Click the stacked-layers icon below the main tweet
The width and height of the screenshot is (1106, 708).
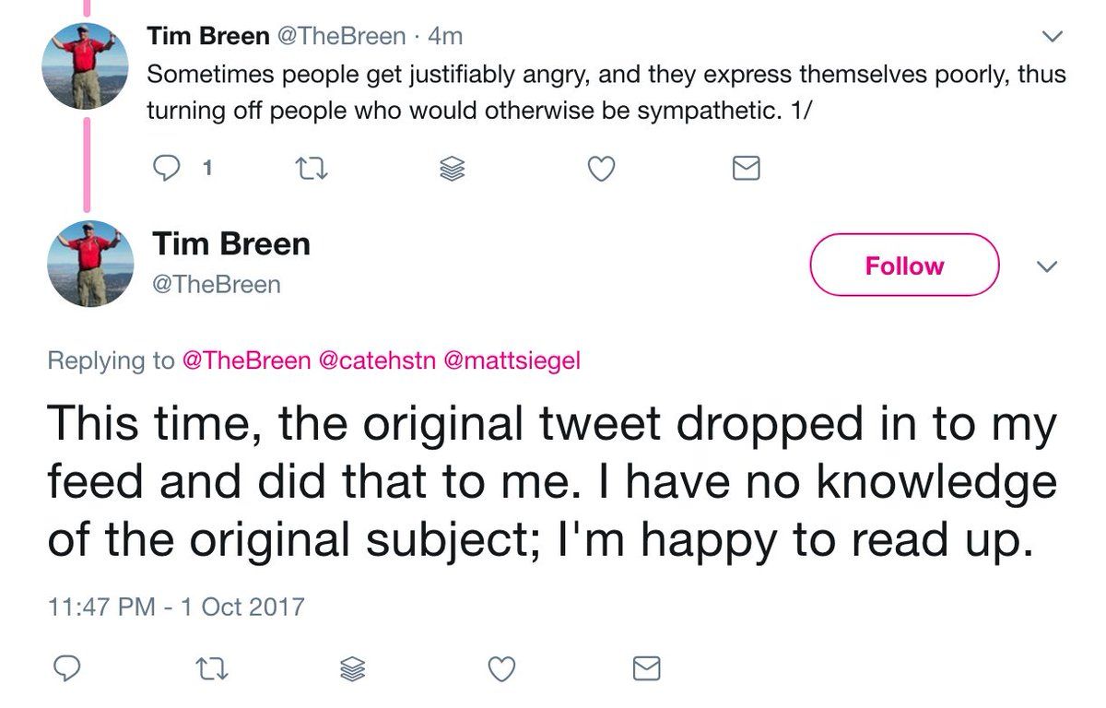point(352,668)
